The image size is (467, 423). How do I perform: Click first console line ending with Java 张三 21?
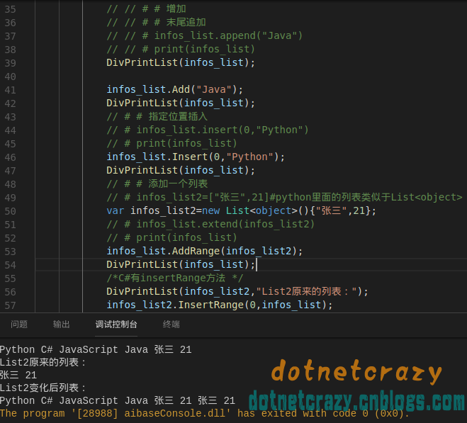(96, 349)
